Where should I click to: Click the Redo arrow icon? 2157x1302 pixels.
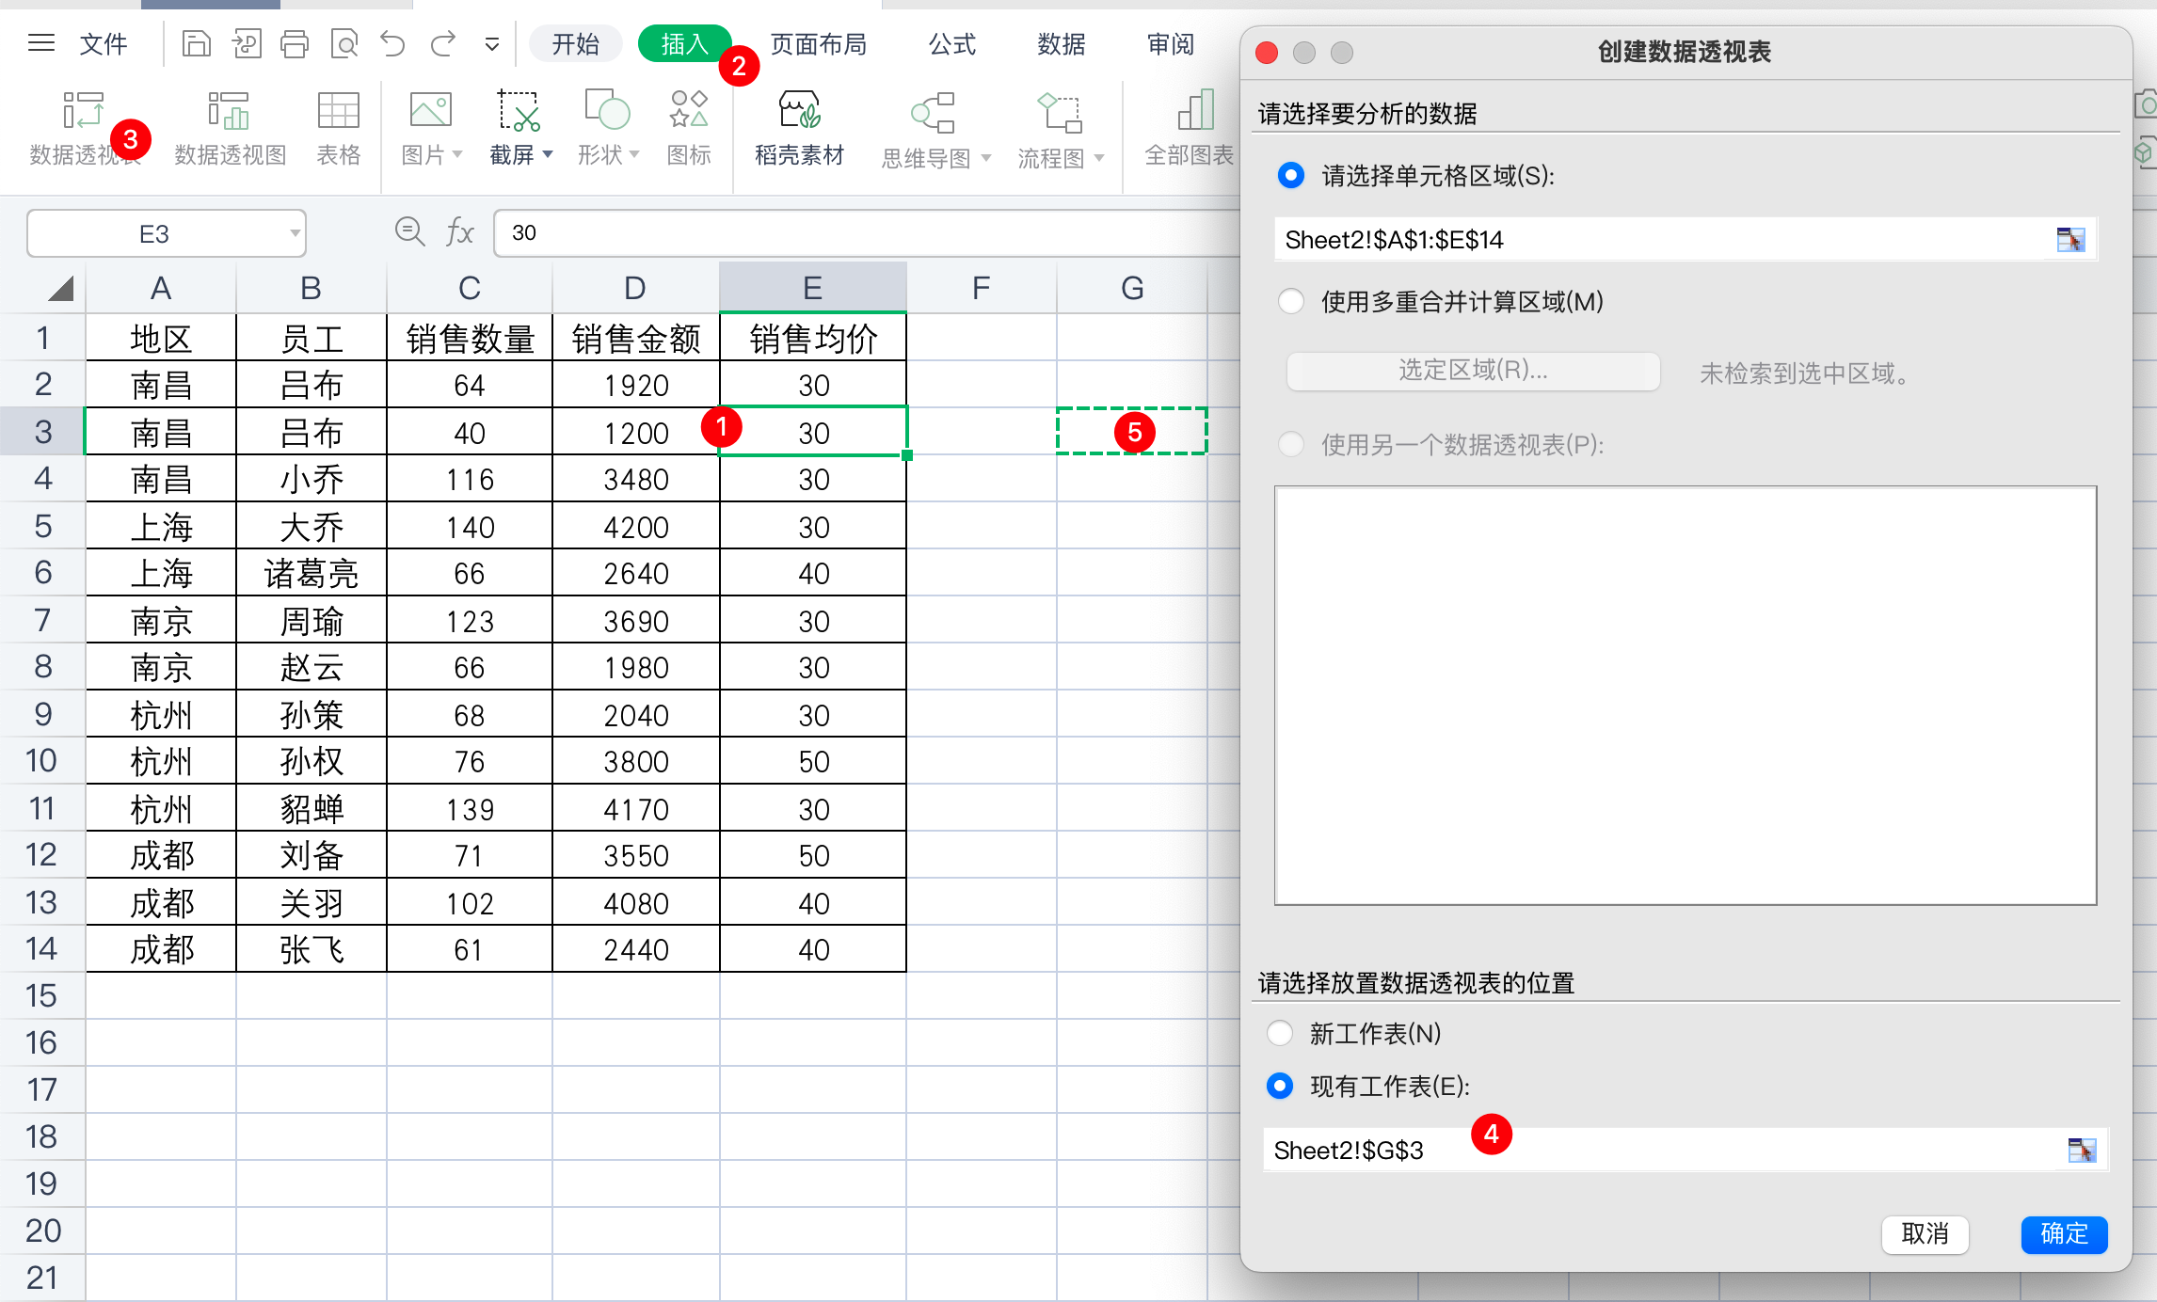click(x=442, y=43)
